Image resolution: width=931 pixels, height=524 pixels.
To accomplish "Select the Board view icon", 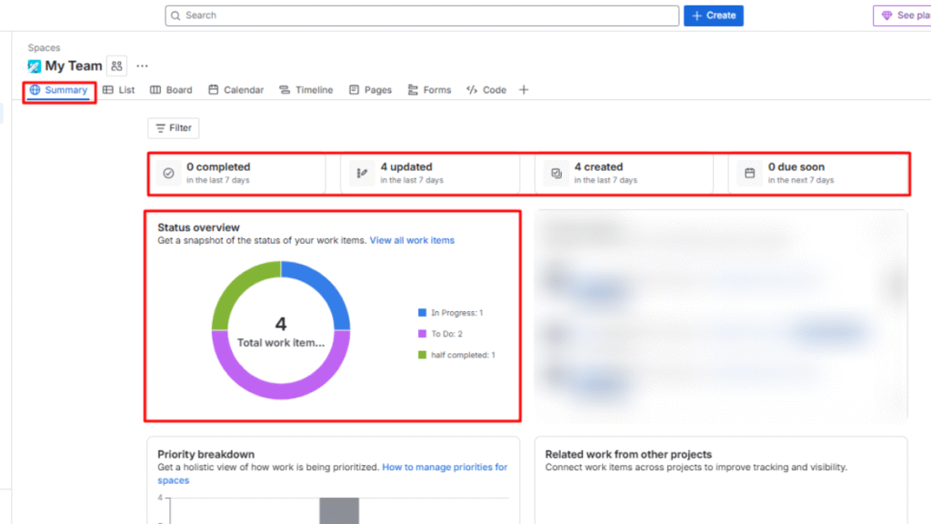I will pyautogui.click(x=155, y=89).
